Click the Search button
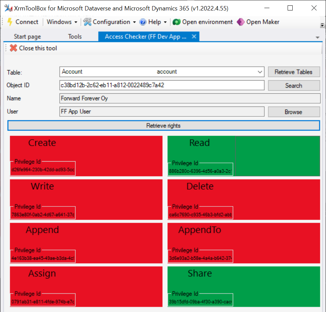326x312 pixels. [294, 85]
